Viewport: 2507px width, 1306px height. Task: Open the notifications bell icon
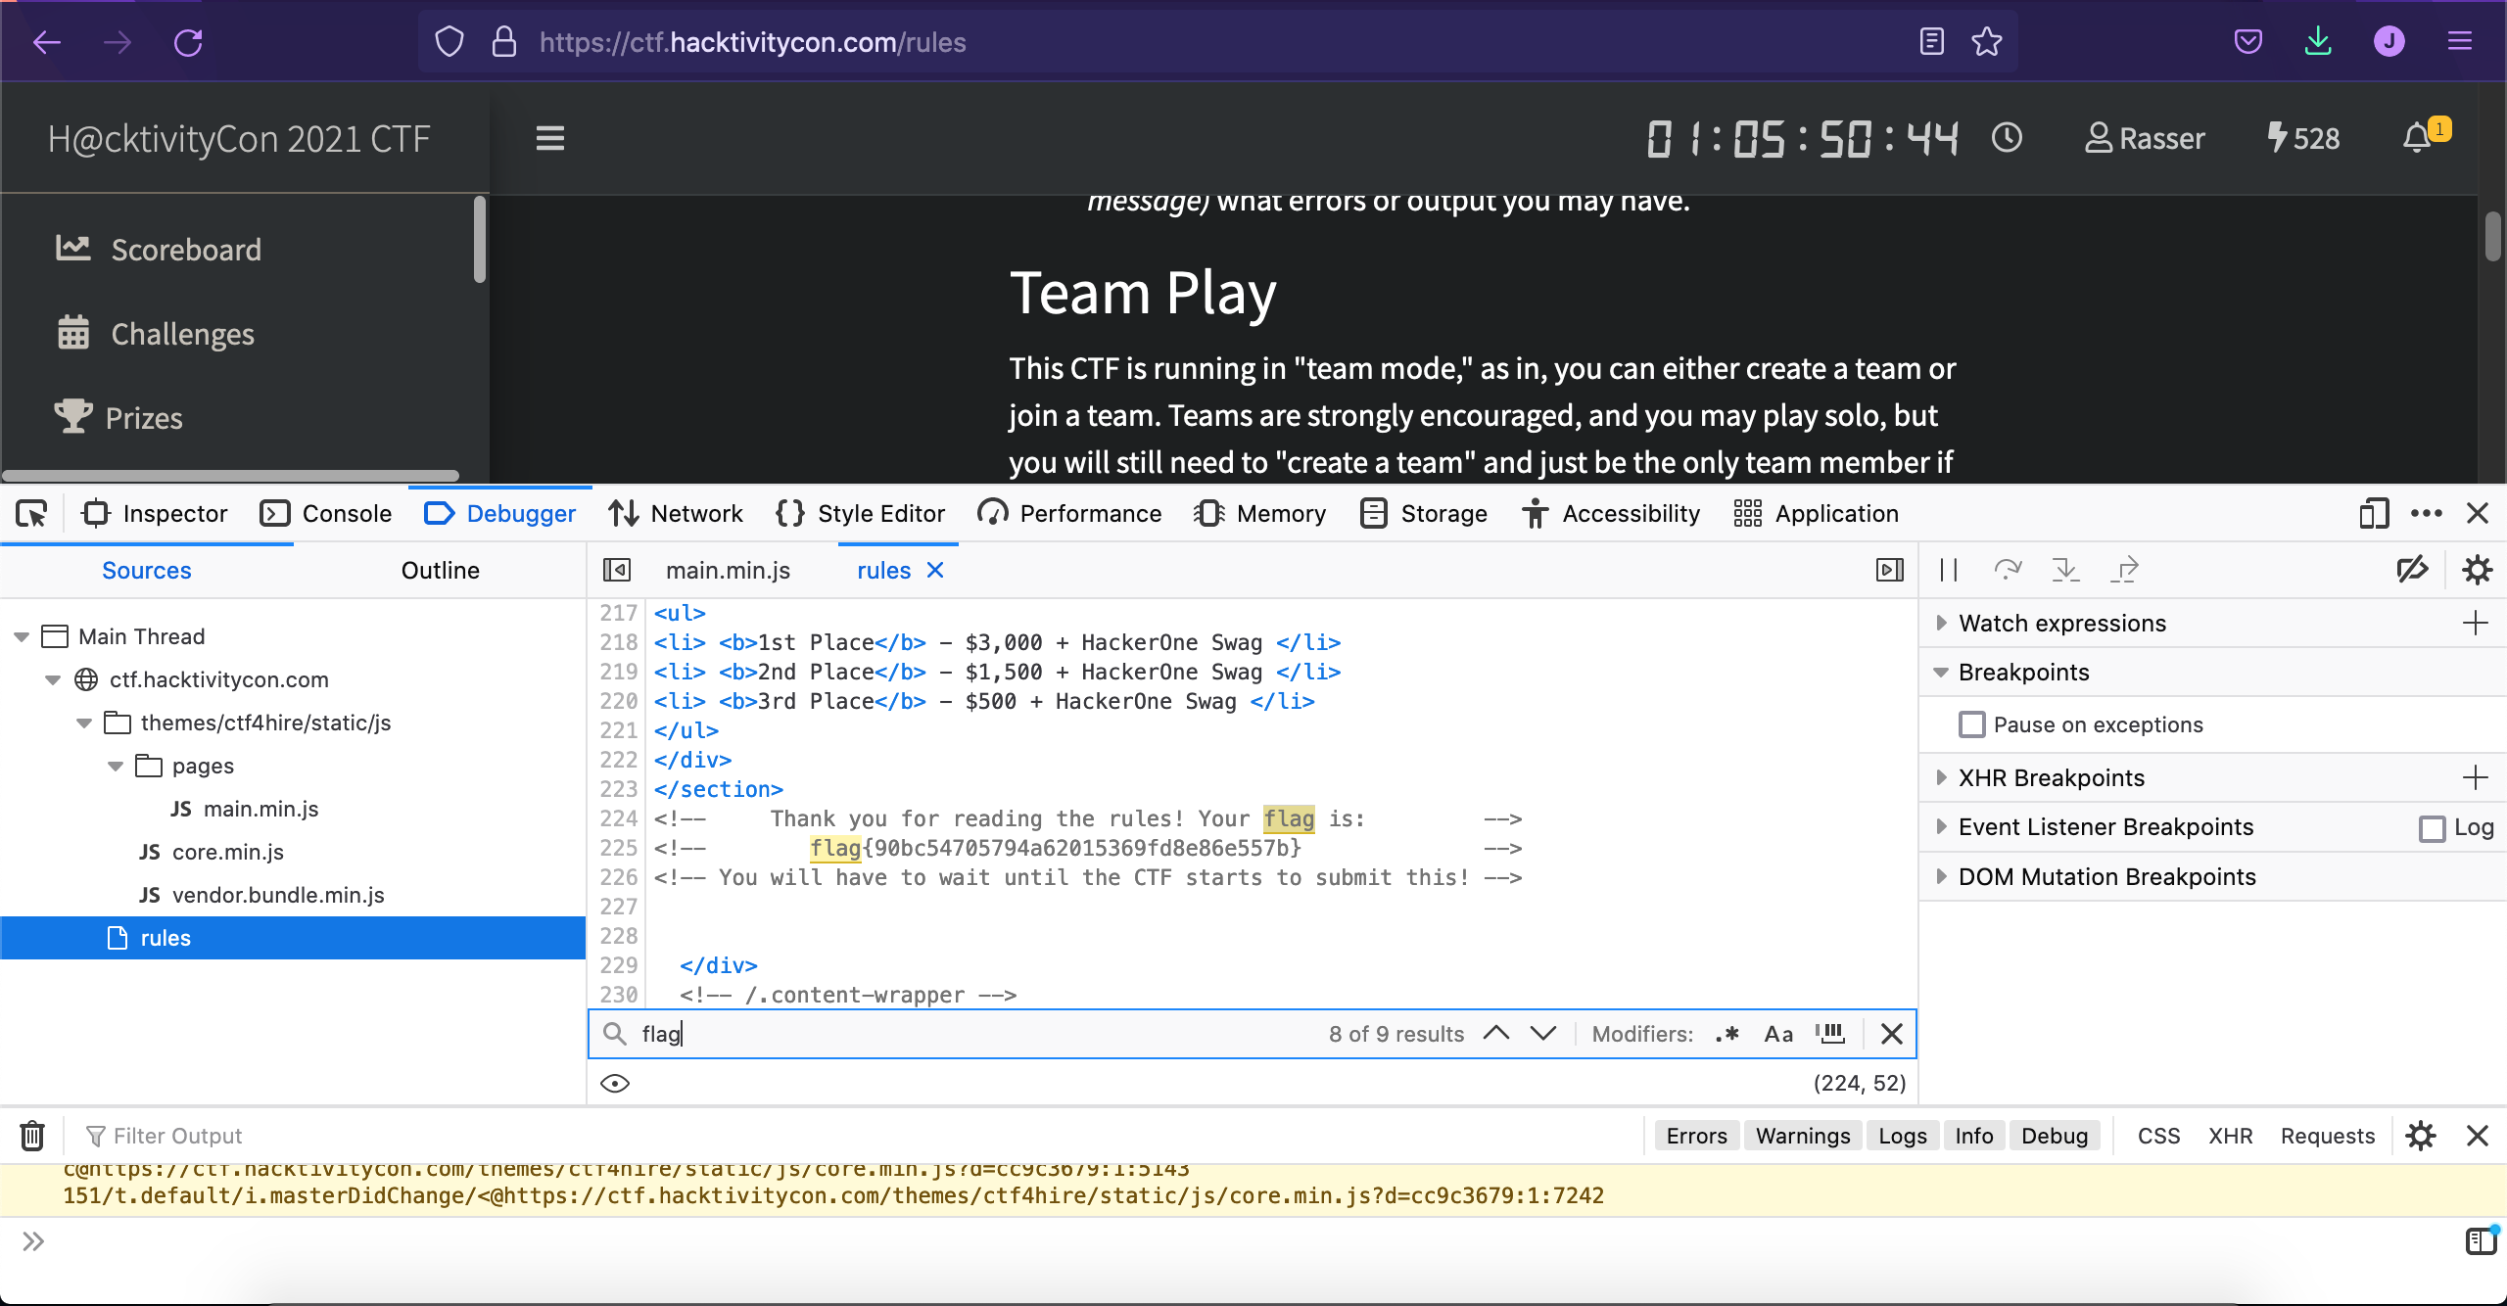tap(2418, 138)
